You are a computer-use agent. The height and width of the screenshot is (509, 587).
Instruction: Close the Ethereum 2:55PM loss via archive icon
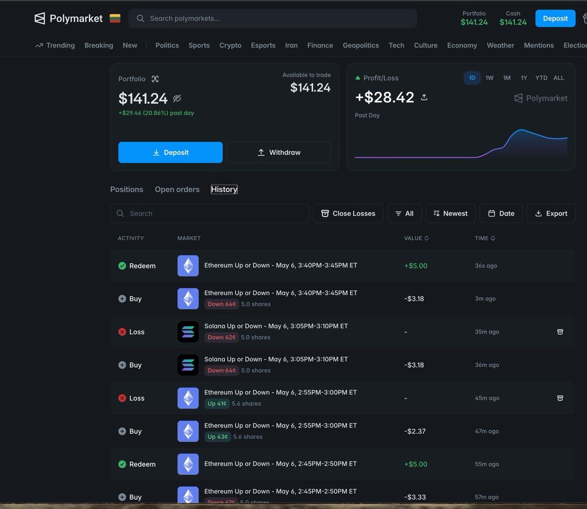tap(560, 398)
